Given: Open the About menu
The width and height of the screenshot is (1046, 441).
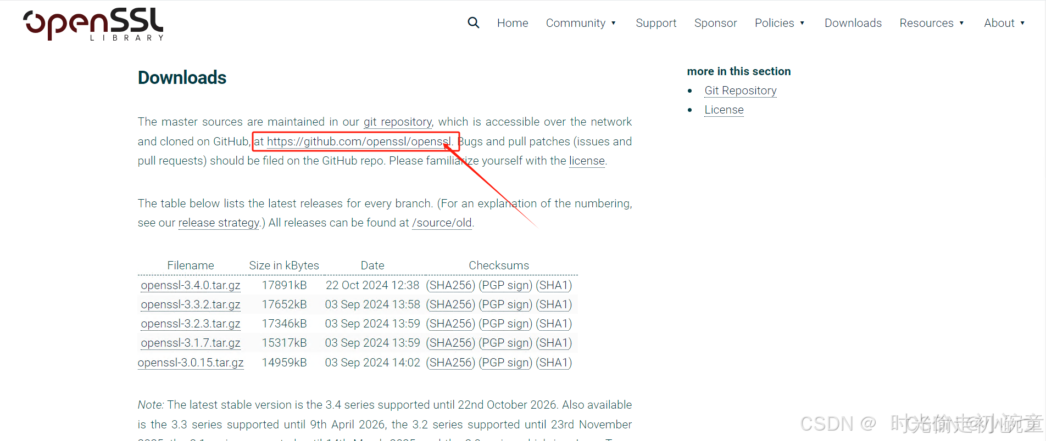Looking at the screenshot, I should 999,23.
